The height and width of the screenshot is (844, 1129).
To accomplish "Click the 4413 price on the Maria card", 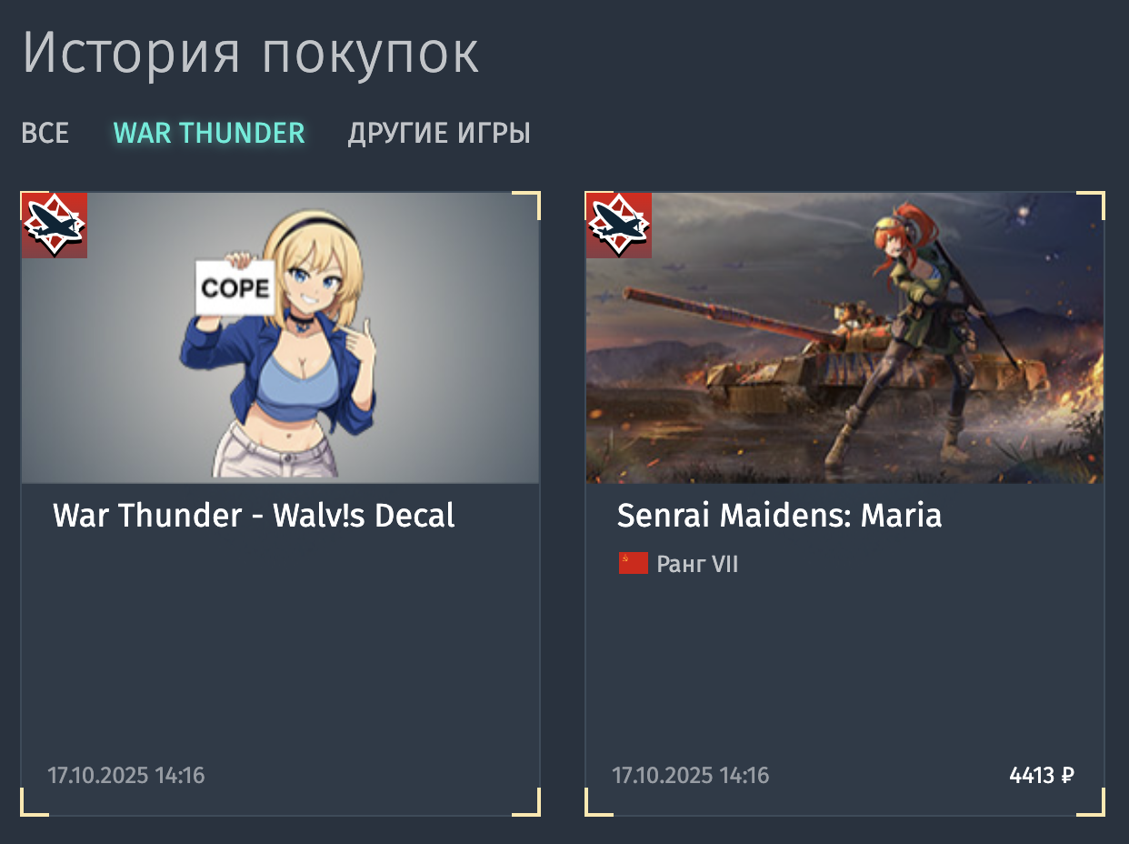I will coord(1032,776).
